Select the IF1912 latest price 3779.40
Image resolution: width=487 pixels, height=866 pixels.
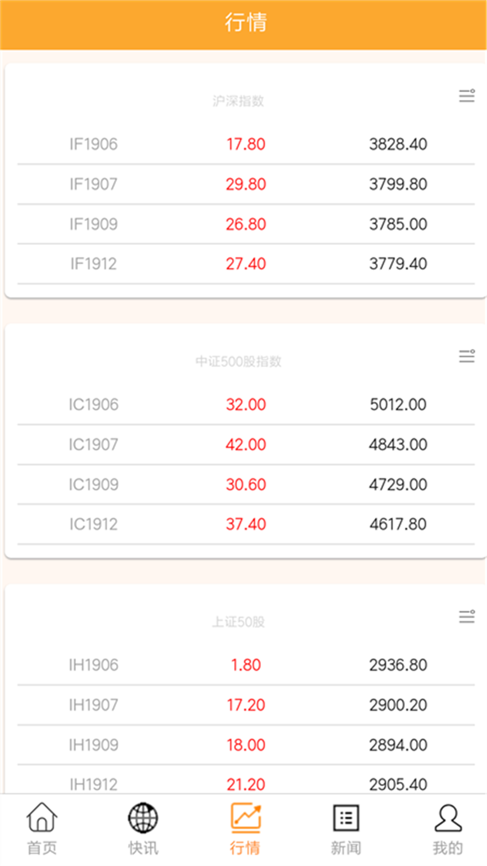coord(398,264)
